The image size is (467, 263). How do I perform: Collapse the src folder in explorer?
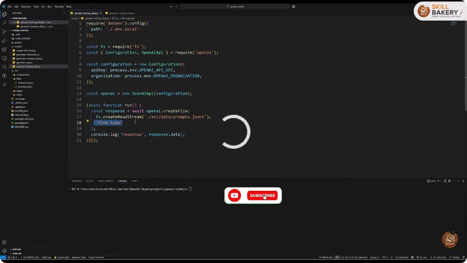point(16,71)
